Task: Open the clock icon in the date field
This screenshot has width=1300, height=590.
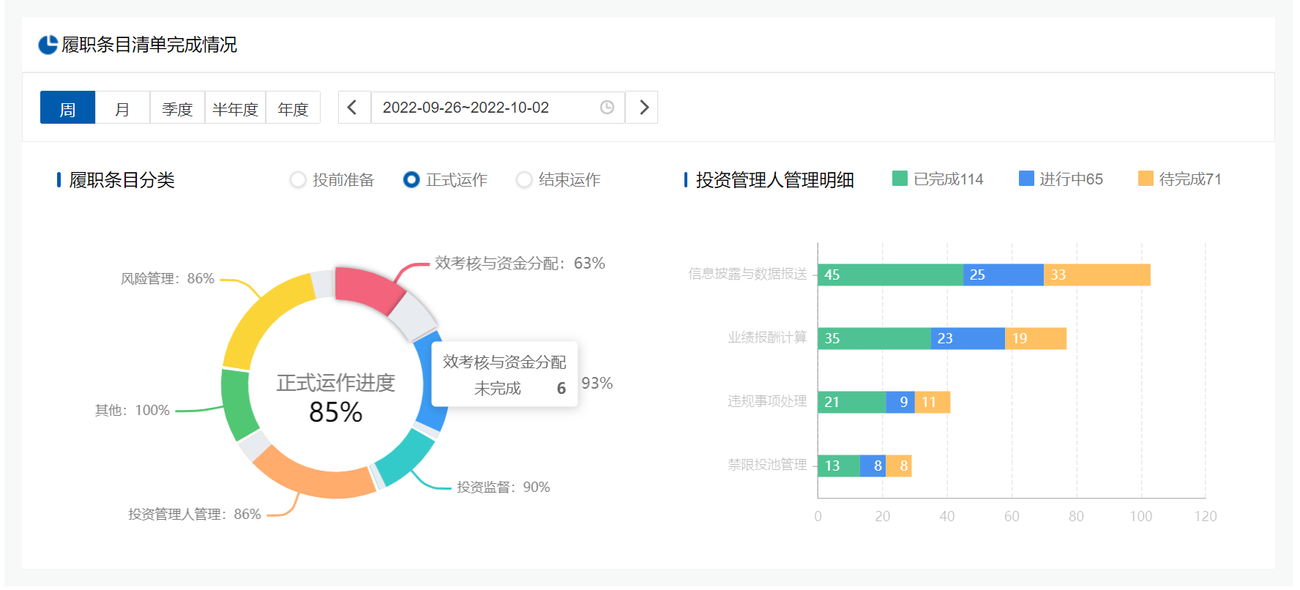Action: (x=607, y=108)
